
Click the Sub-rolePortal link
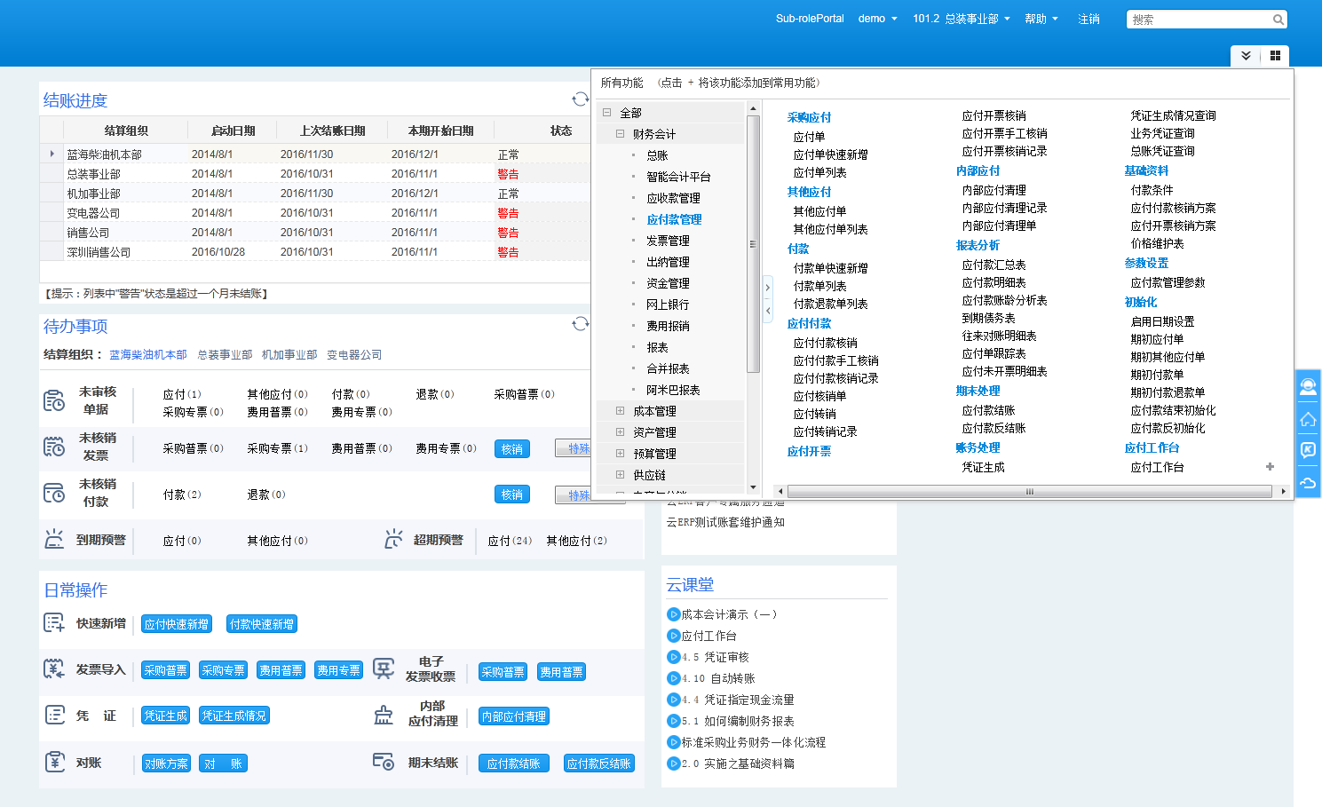coord(810,19)
